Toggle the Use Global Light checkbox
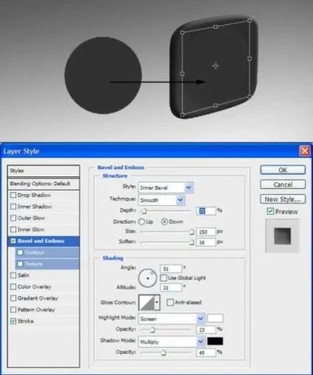Viewport: 313px width, 375px height. pyautogui.click(x=163, y=278)
